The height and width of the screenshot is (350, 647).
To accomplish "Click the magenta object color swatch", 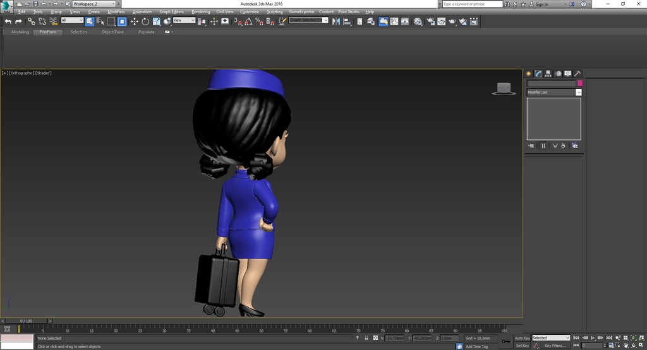I will coord(580,83).
